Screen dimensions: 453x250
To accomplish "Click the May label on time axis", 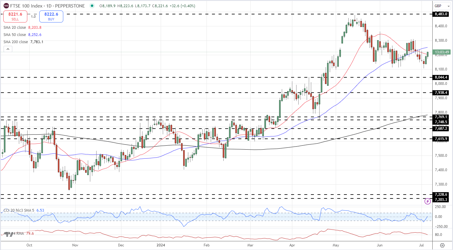I will pos(336,245).
